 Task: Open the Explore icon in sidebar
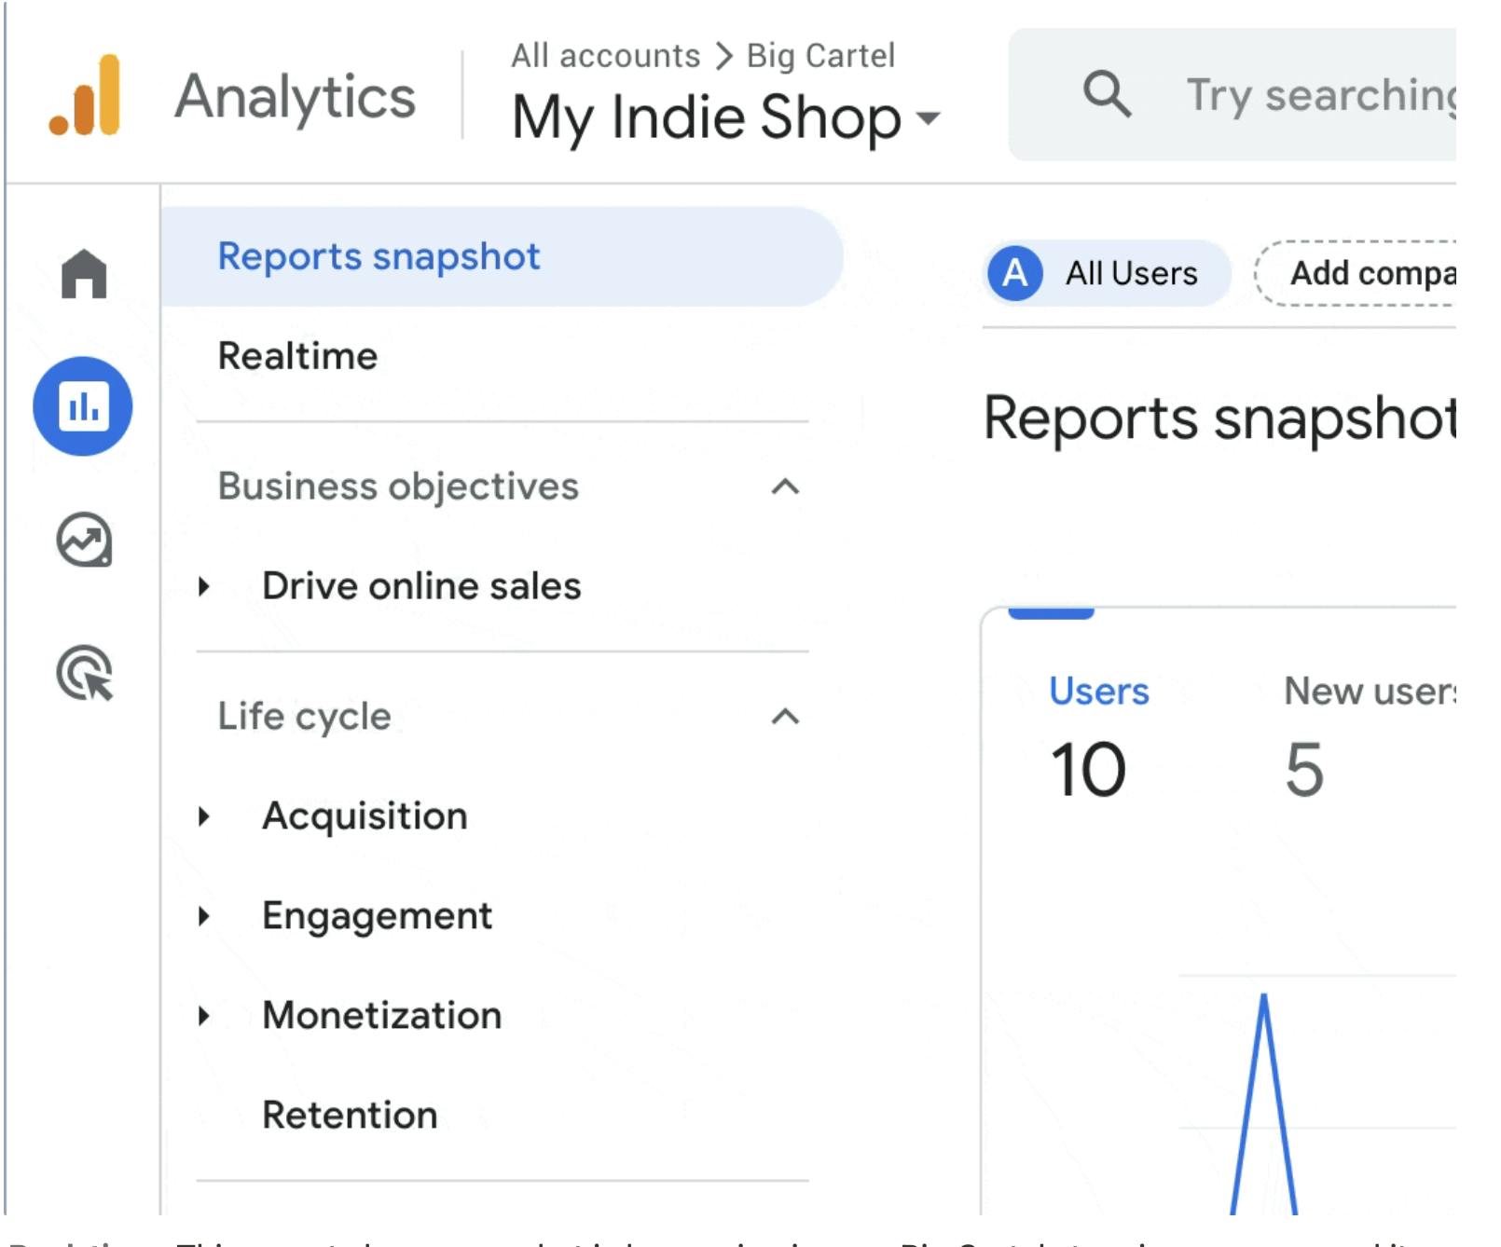84,540
